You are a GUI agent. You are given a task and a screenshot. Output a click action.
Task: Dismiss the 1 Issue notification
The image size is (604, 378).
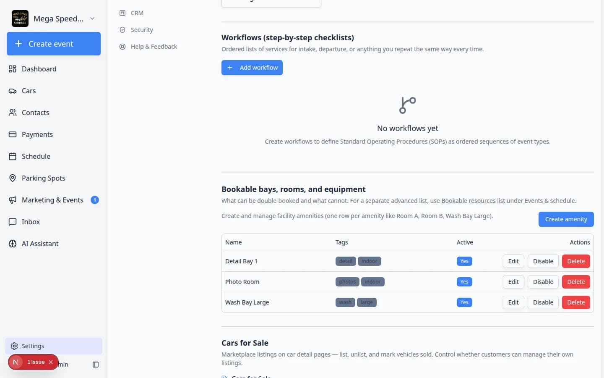tap(51, 362)
